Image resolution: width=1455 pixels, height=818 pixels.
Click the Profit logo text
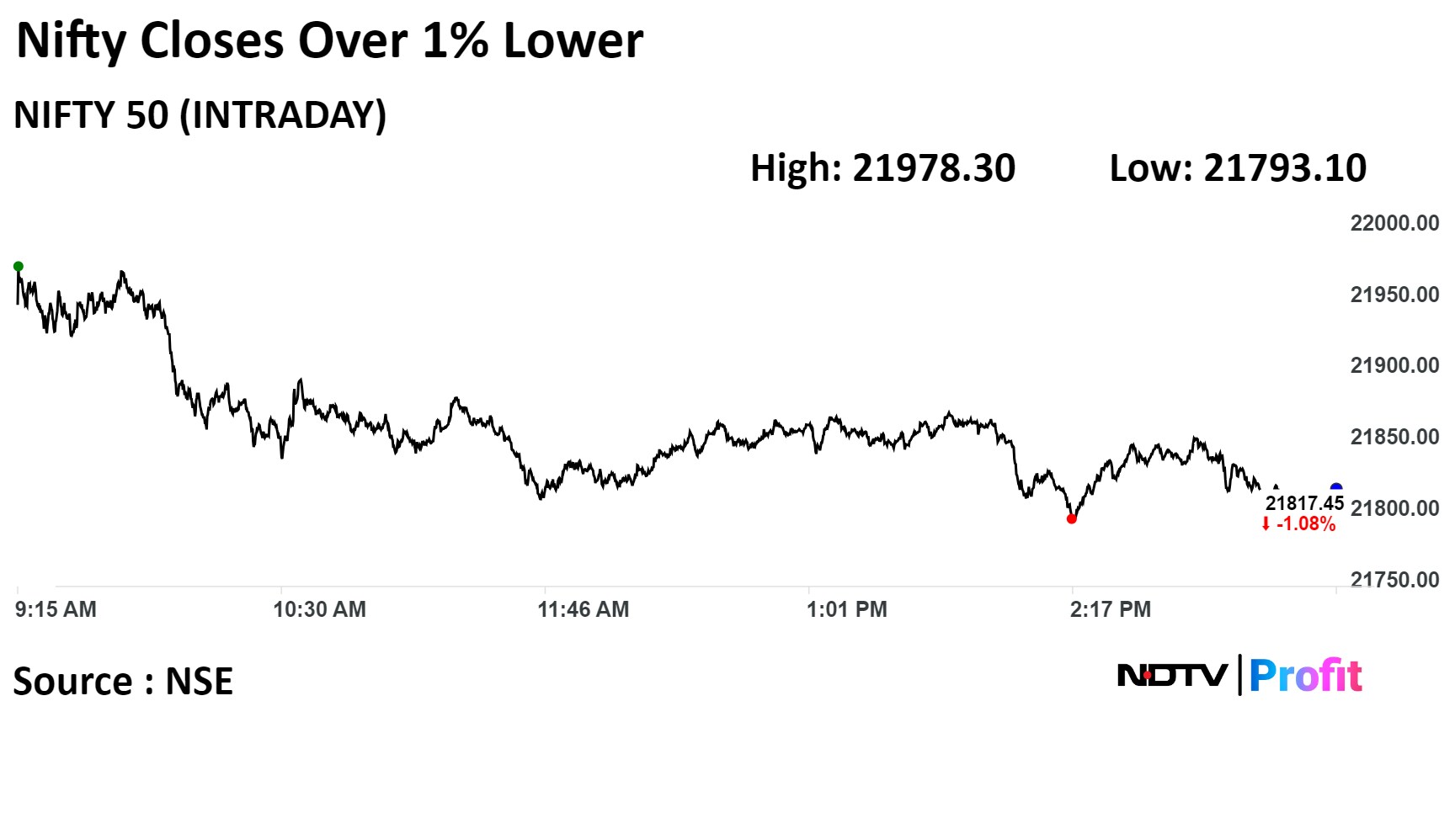(x=1305, y=676)
